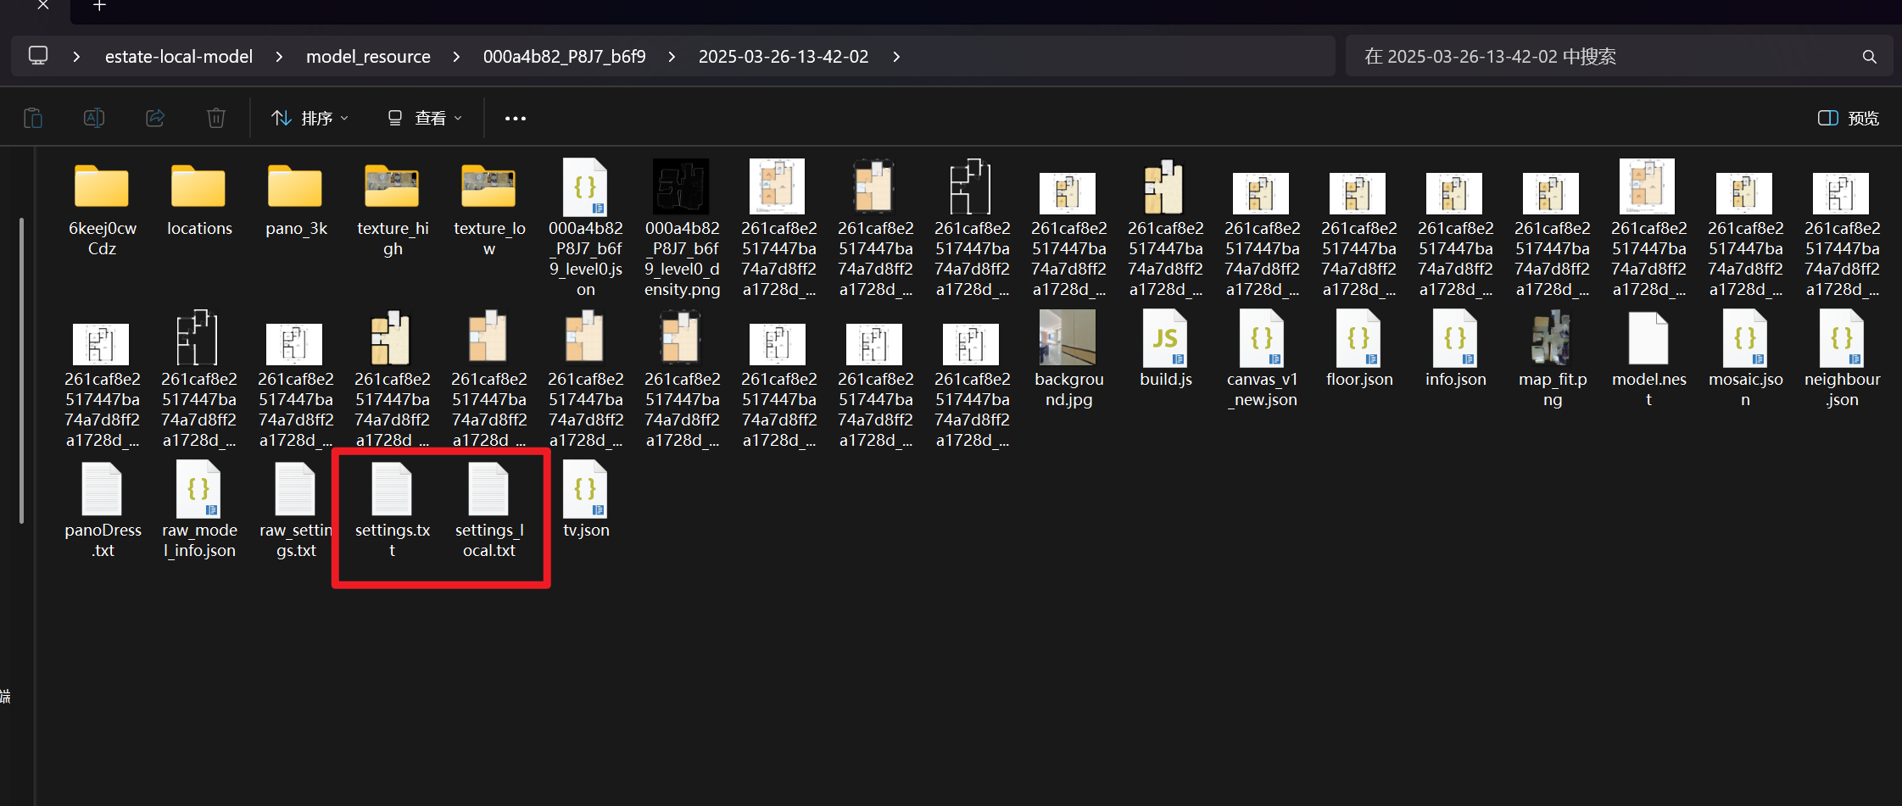Image resolution: width=1902 pixels, height=806 pixels.
Task: Select the 6keej0cwCdz folder
Action: coord(102,209)
